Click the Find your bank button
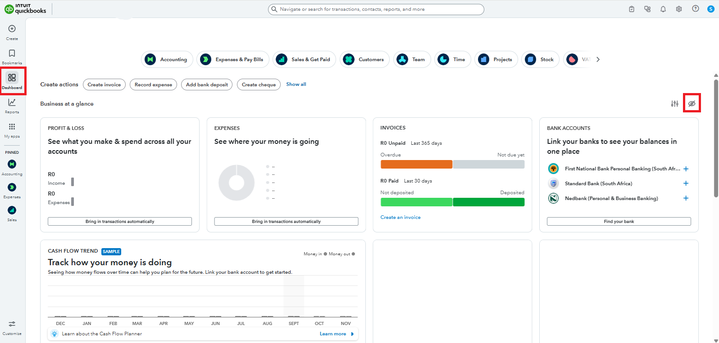The image size is (719, 343). tap(619, 222)
